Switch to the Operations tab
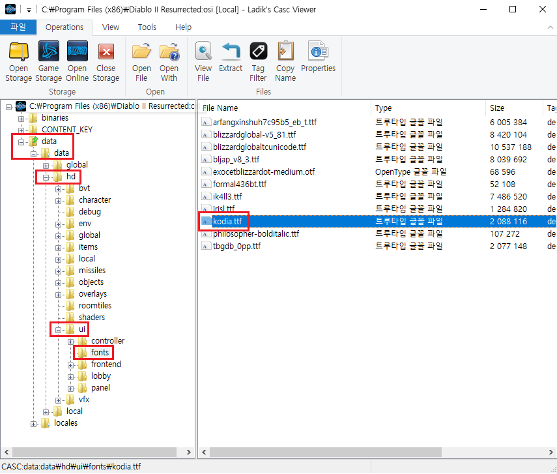Screen dimensions: 557x474 64,27
